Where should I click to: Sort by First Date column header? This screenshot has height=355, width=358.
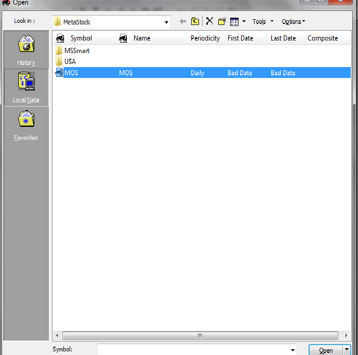pyautogui.click(x=245, y=38)
